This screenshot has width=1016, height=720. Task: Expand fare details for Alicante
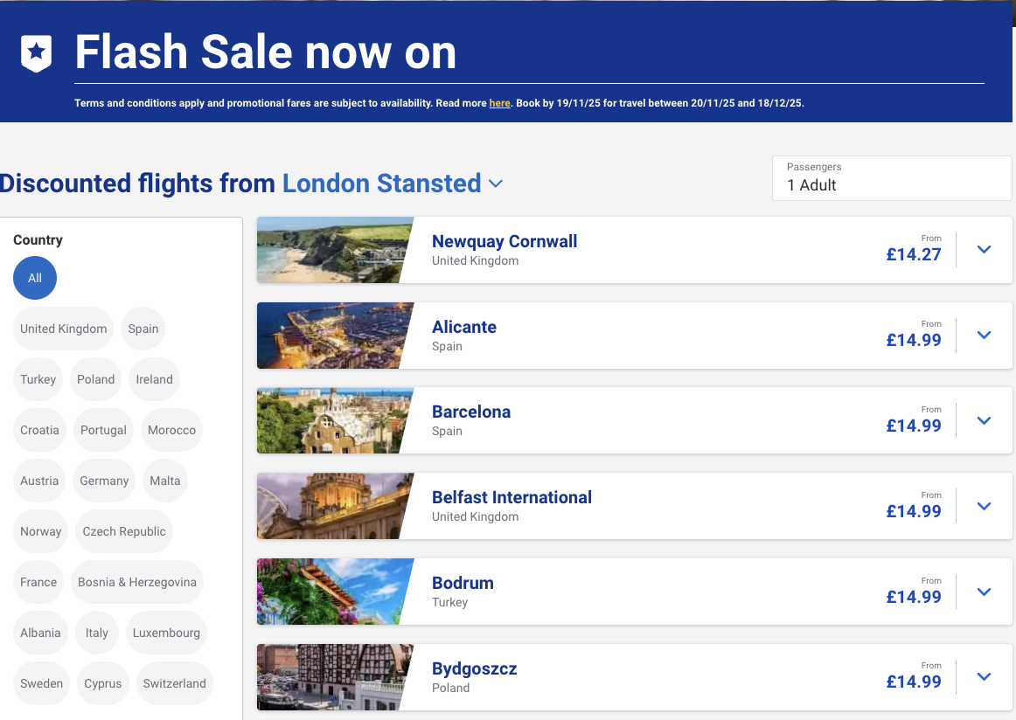(x=984, y=335)
